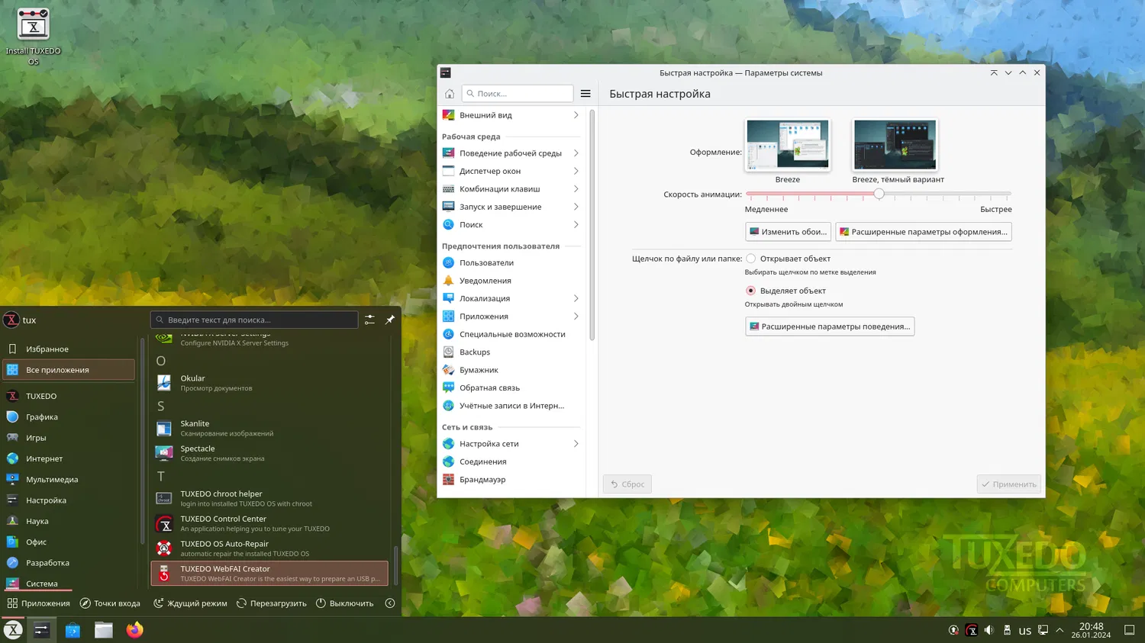The image size is (1145, 643).
Task: Open Discover software center from the taskbar
Action: 73,630
